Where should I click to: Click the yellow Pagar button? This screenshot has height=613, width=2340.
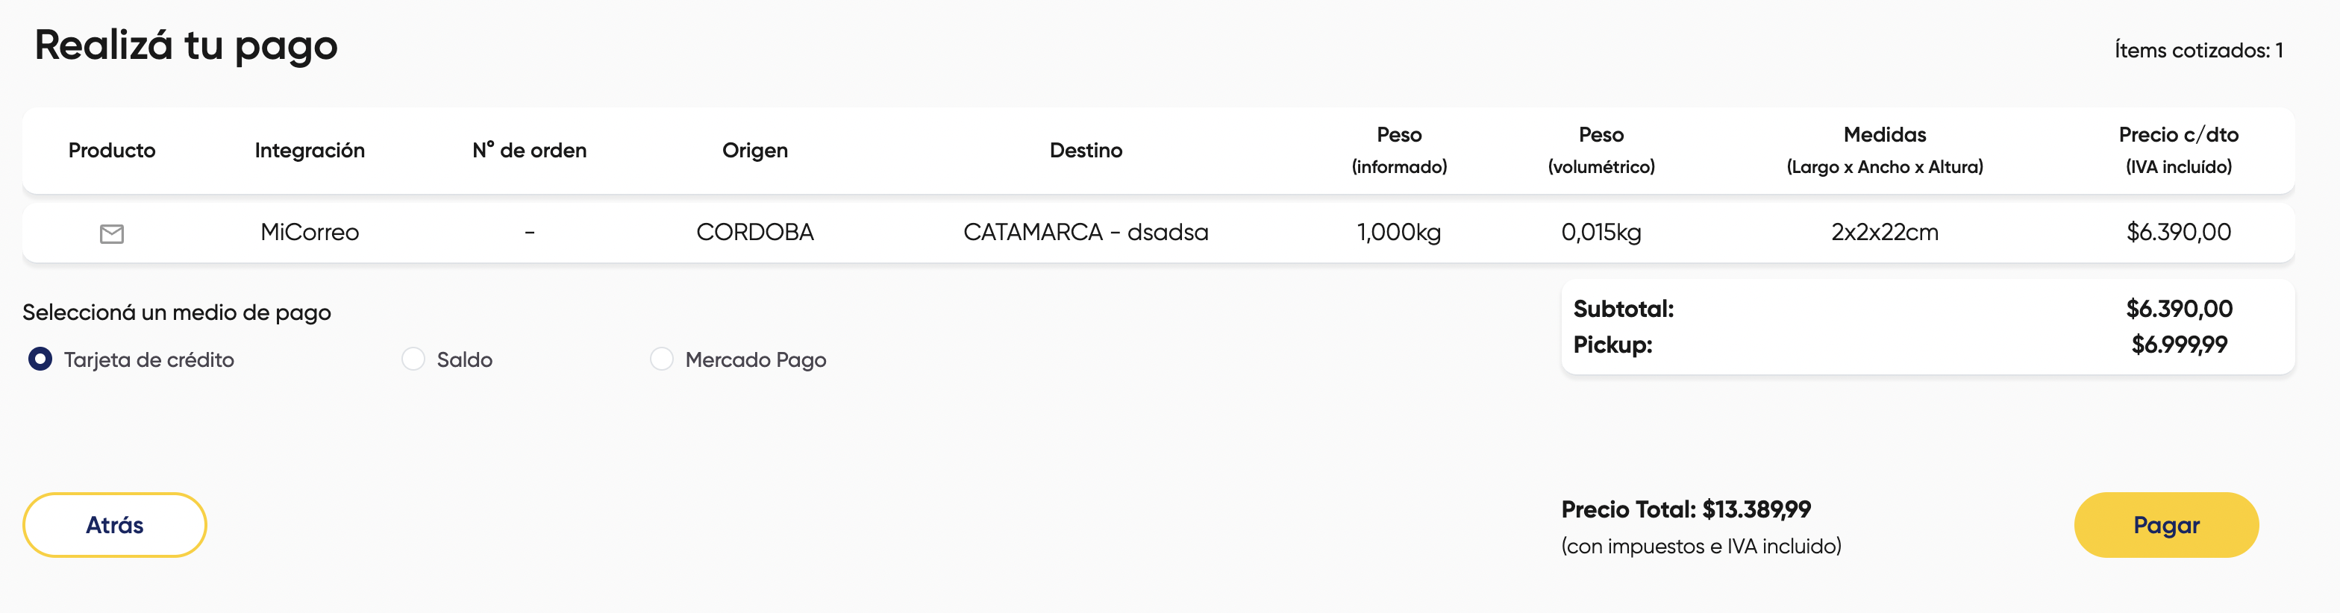tap(2165, 525)
